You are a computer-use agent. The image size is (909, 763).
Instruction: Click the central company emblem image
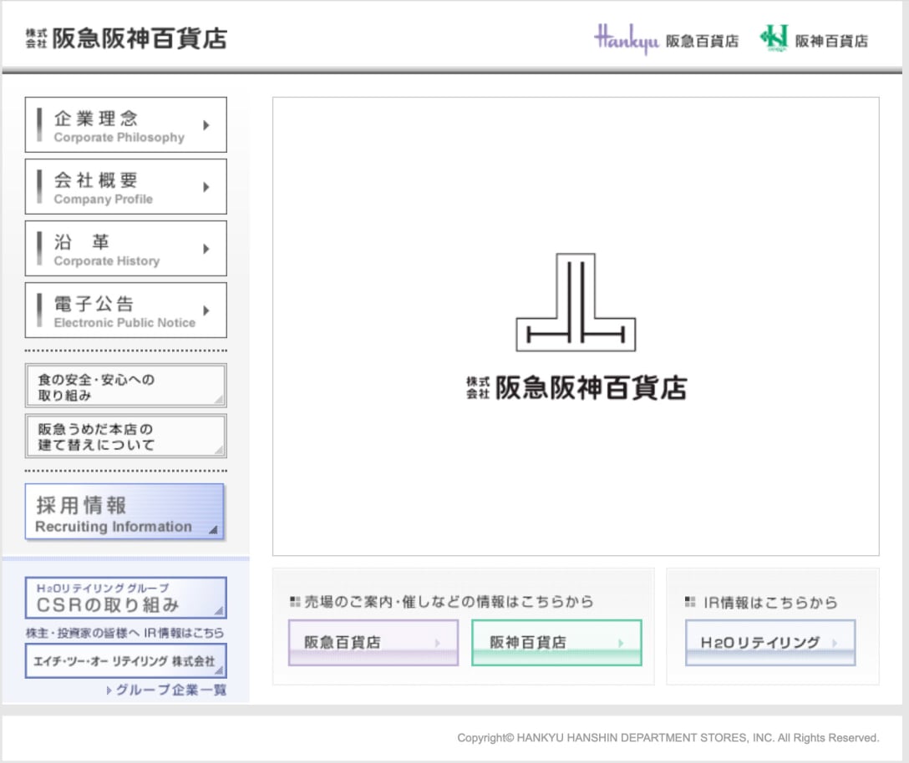(x=576, y=302)
